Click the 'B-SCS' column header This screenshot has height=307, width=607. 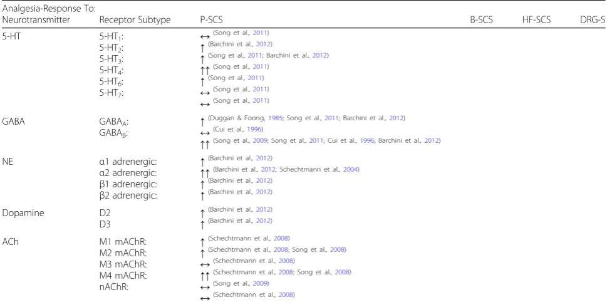[x=481, y=20]
